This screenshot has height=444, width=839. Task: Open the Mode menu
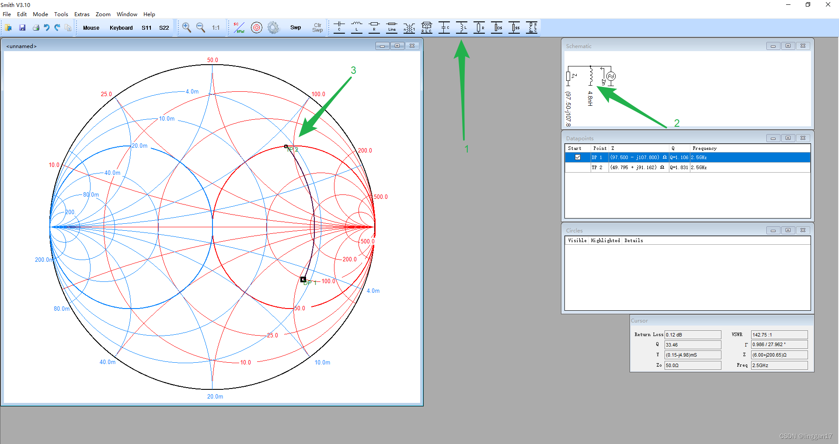(x=41, y=14)
